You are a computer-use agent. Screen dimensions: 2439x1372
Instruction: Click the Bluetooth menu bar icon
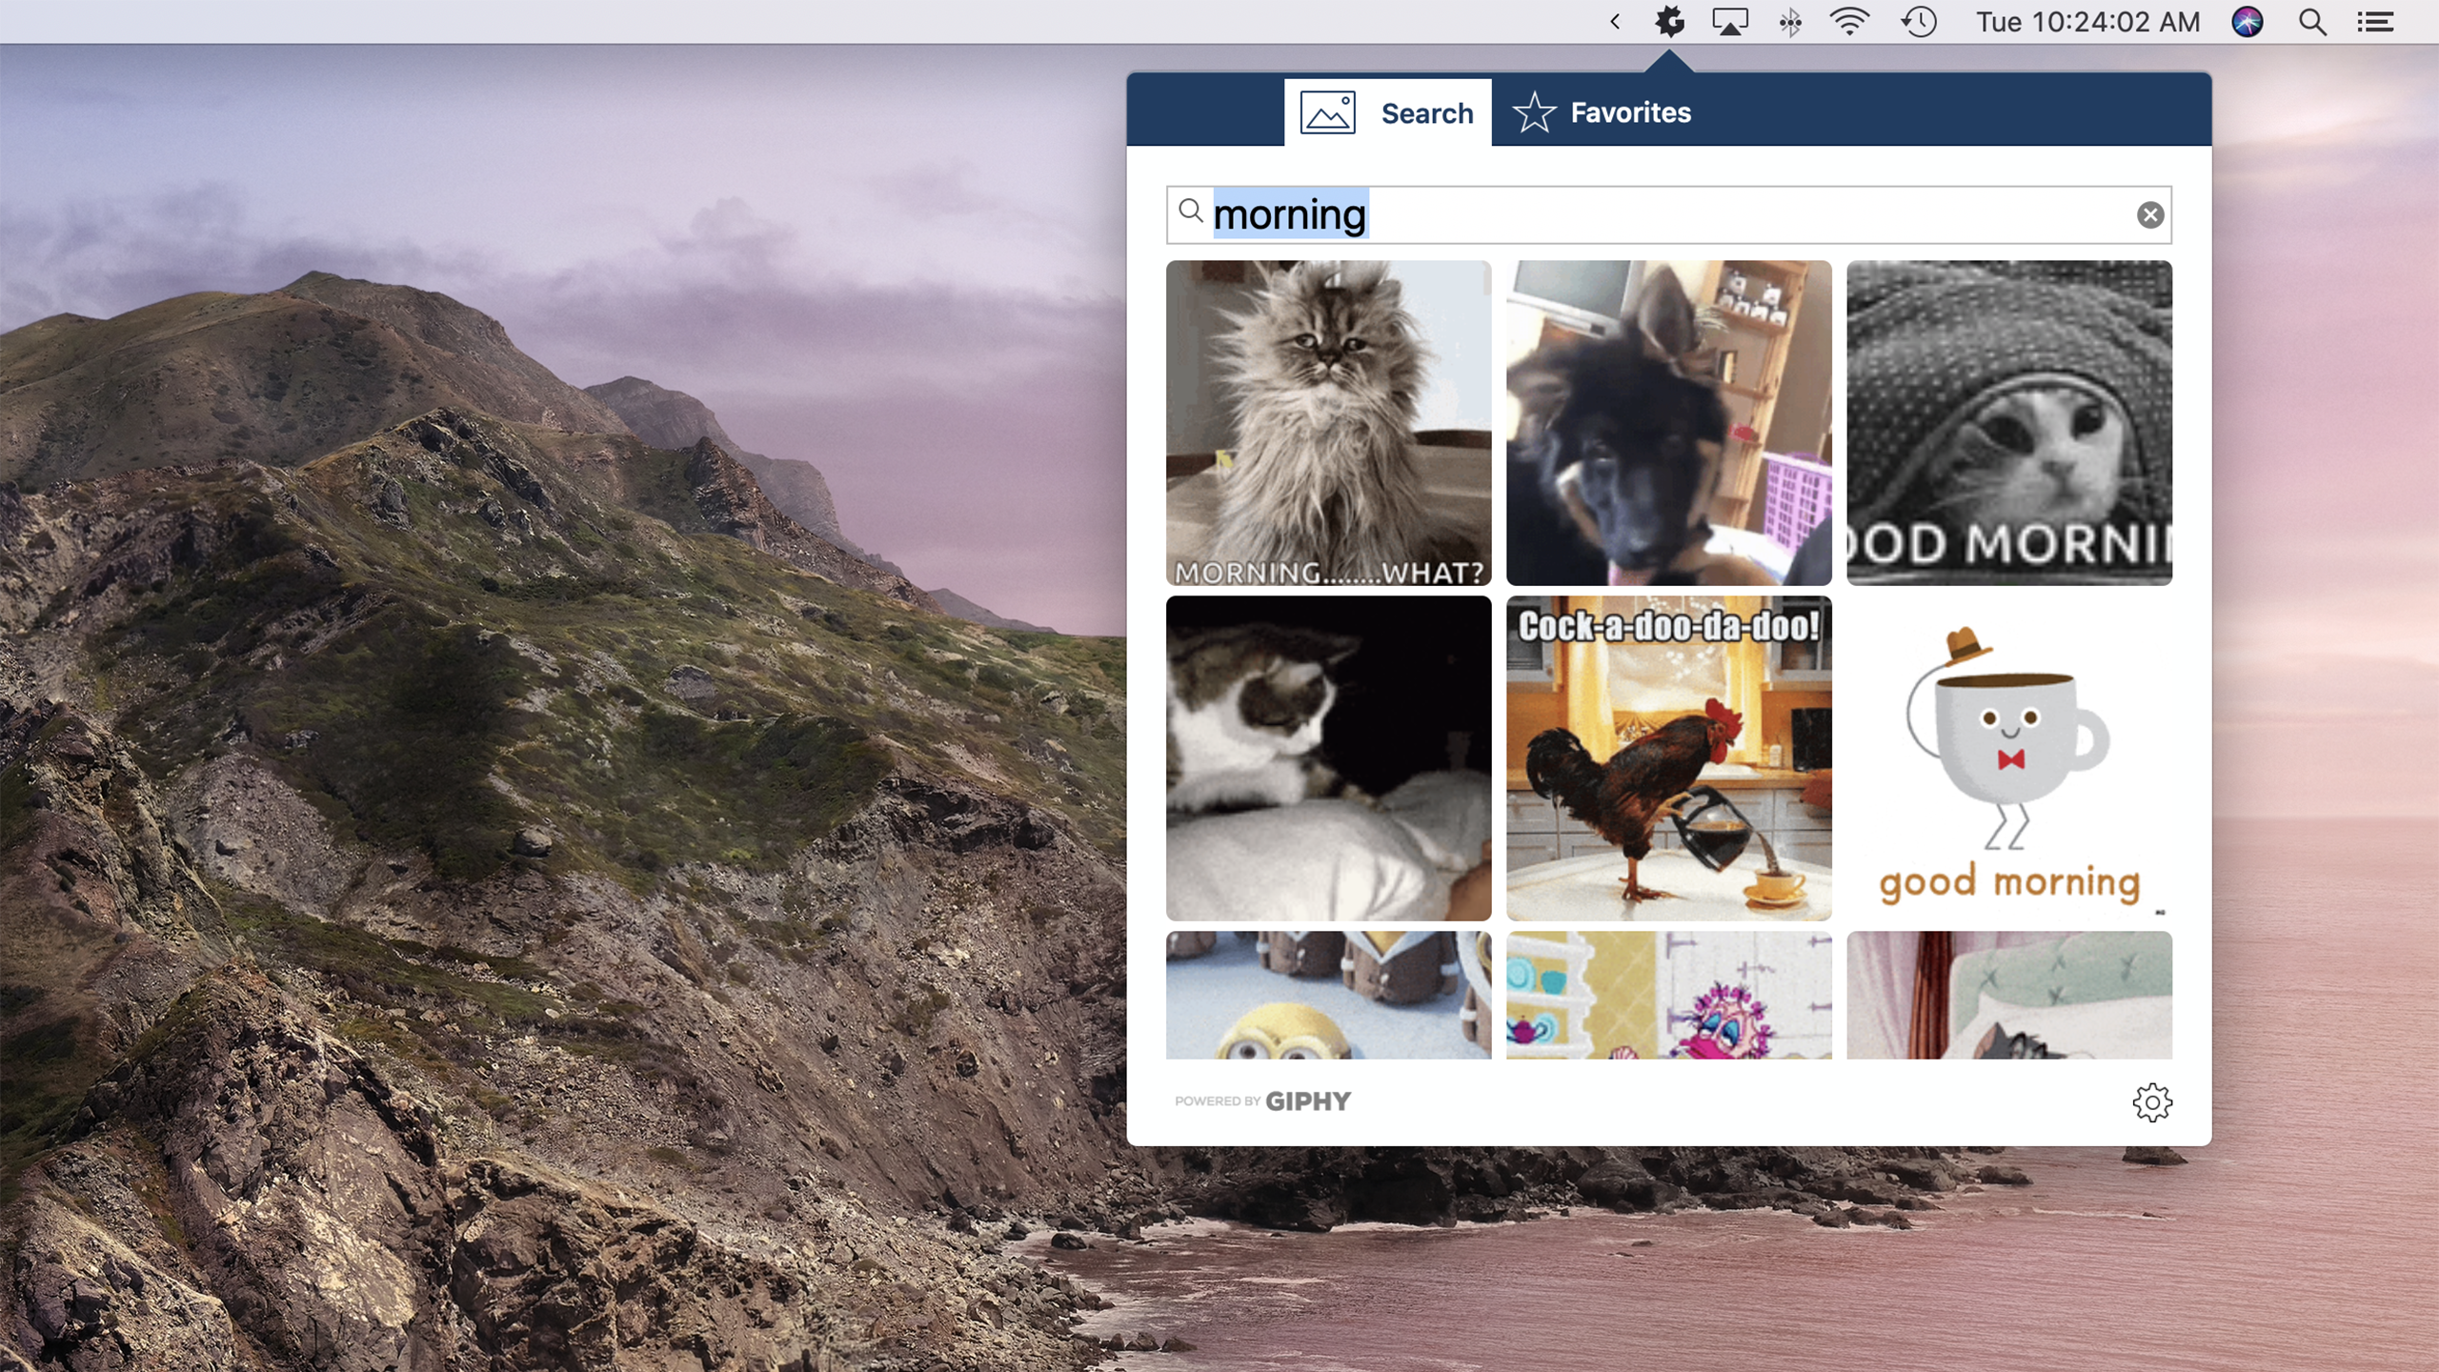tap(1790, 22)
